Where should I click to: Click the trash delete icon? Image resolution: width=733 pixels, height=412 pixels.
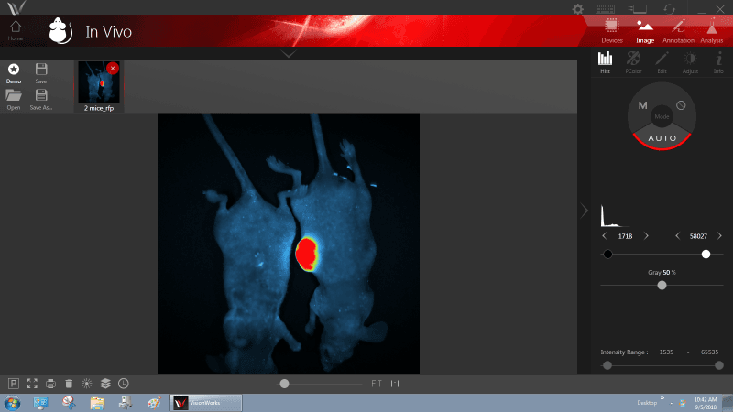click(69, 384)
